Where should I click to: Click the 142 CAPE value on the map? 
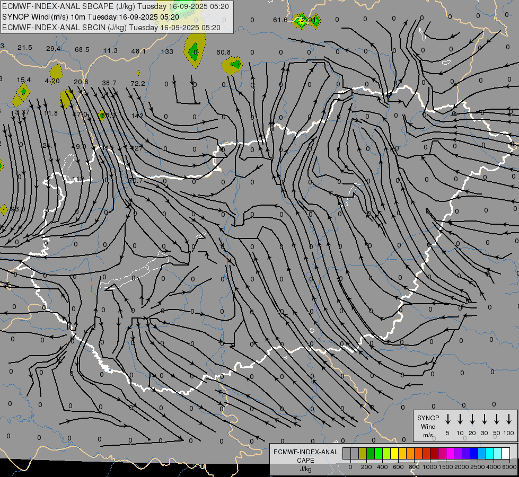click(137, 116)
